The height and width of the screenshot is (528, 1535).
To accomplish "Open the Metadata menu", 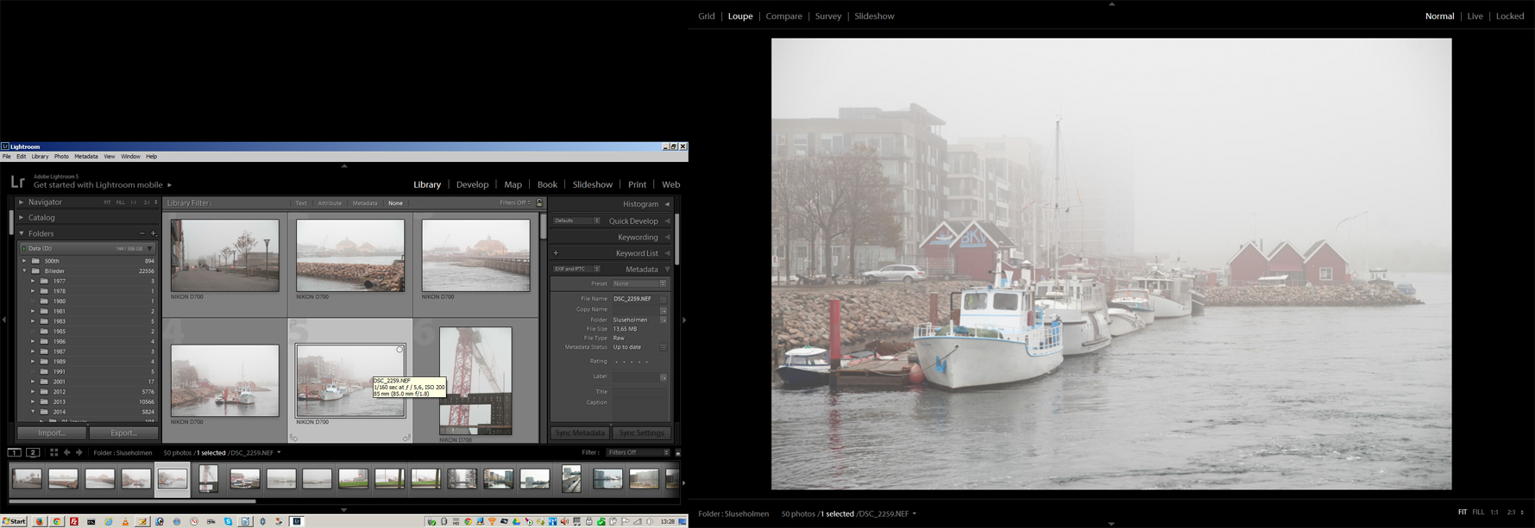I will pyautogui.click(x=85, y=157).
